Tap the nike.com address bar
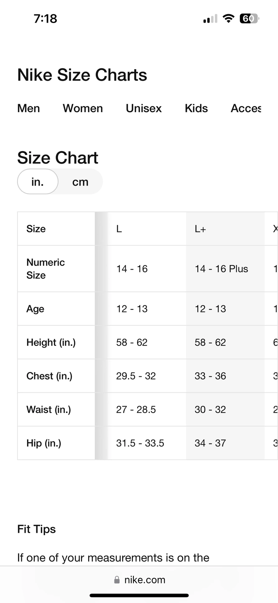278x603 pixels. 139,580
